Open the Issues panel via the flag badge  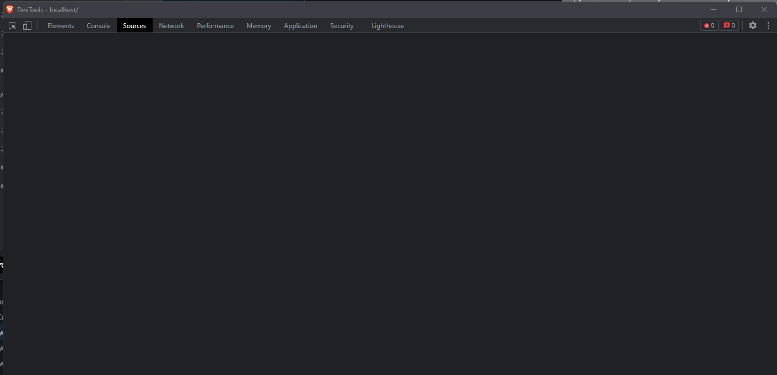click(x=729, y=25)
